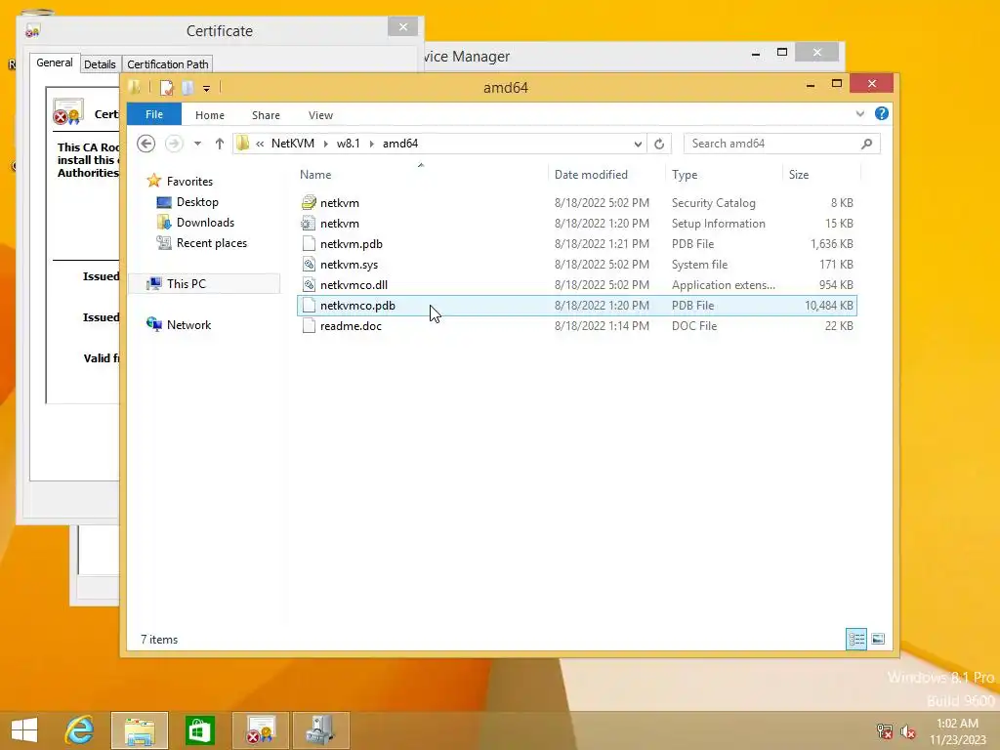Click amd64 in the address breadcrumb
This screenshot has width=1000, height=750.
pos(400,144)
